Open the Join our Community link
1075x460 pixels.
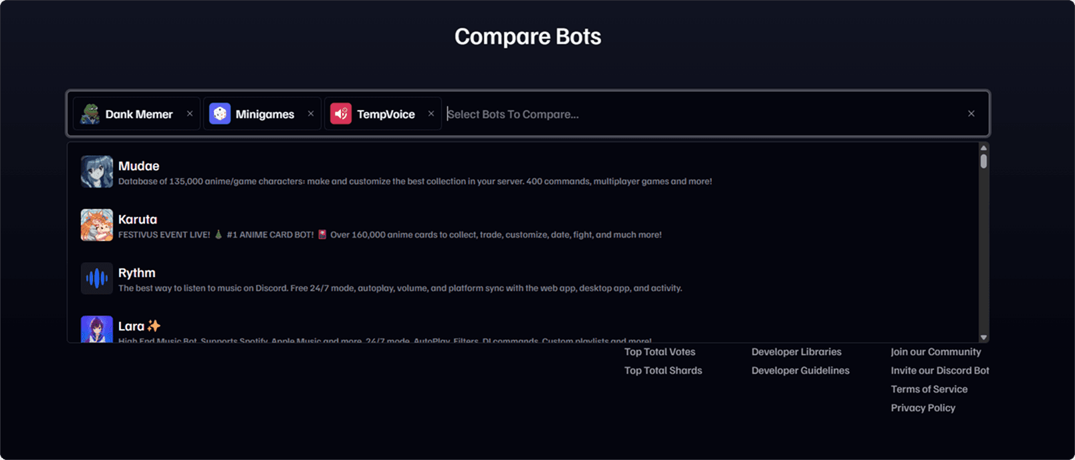point(936,352)
